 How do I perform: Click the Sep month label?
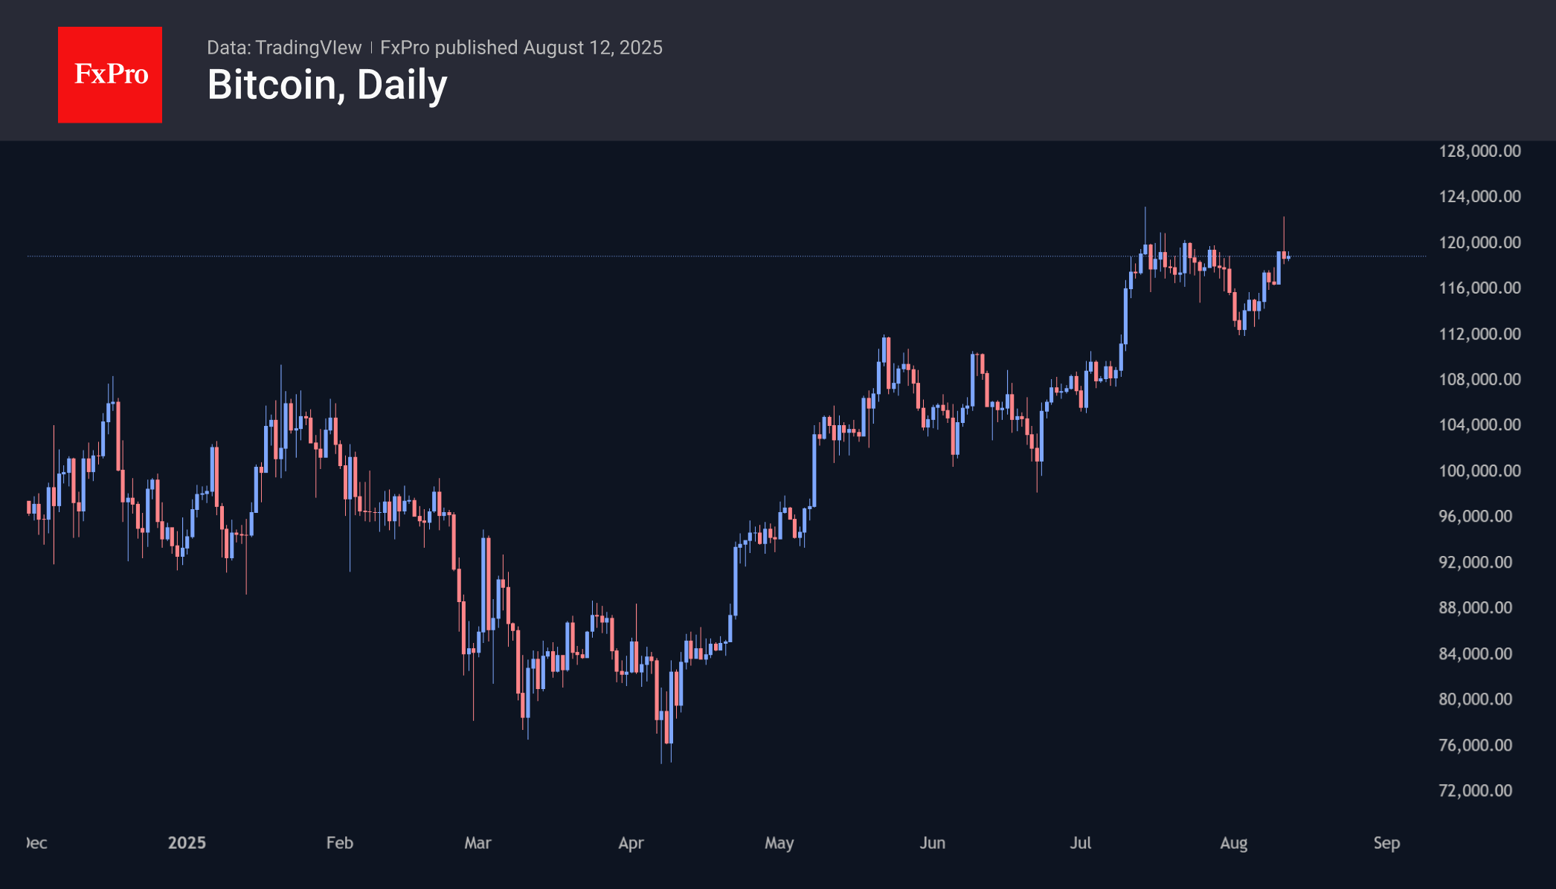pos(1386,842)
